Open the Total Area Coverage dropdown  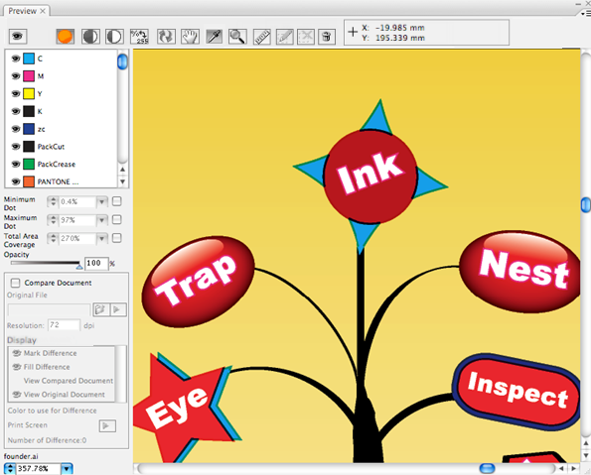click(101, 238)
